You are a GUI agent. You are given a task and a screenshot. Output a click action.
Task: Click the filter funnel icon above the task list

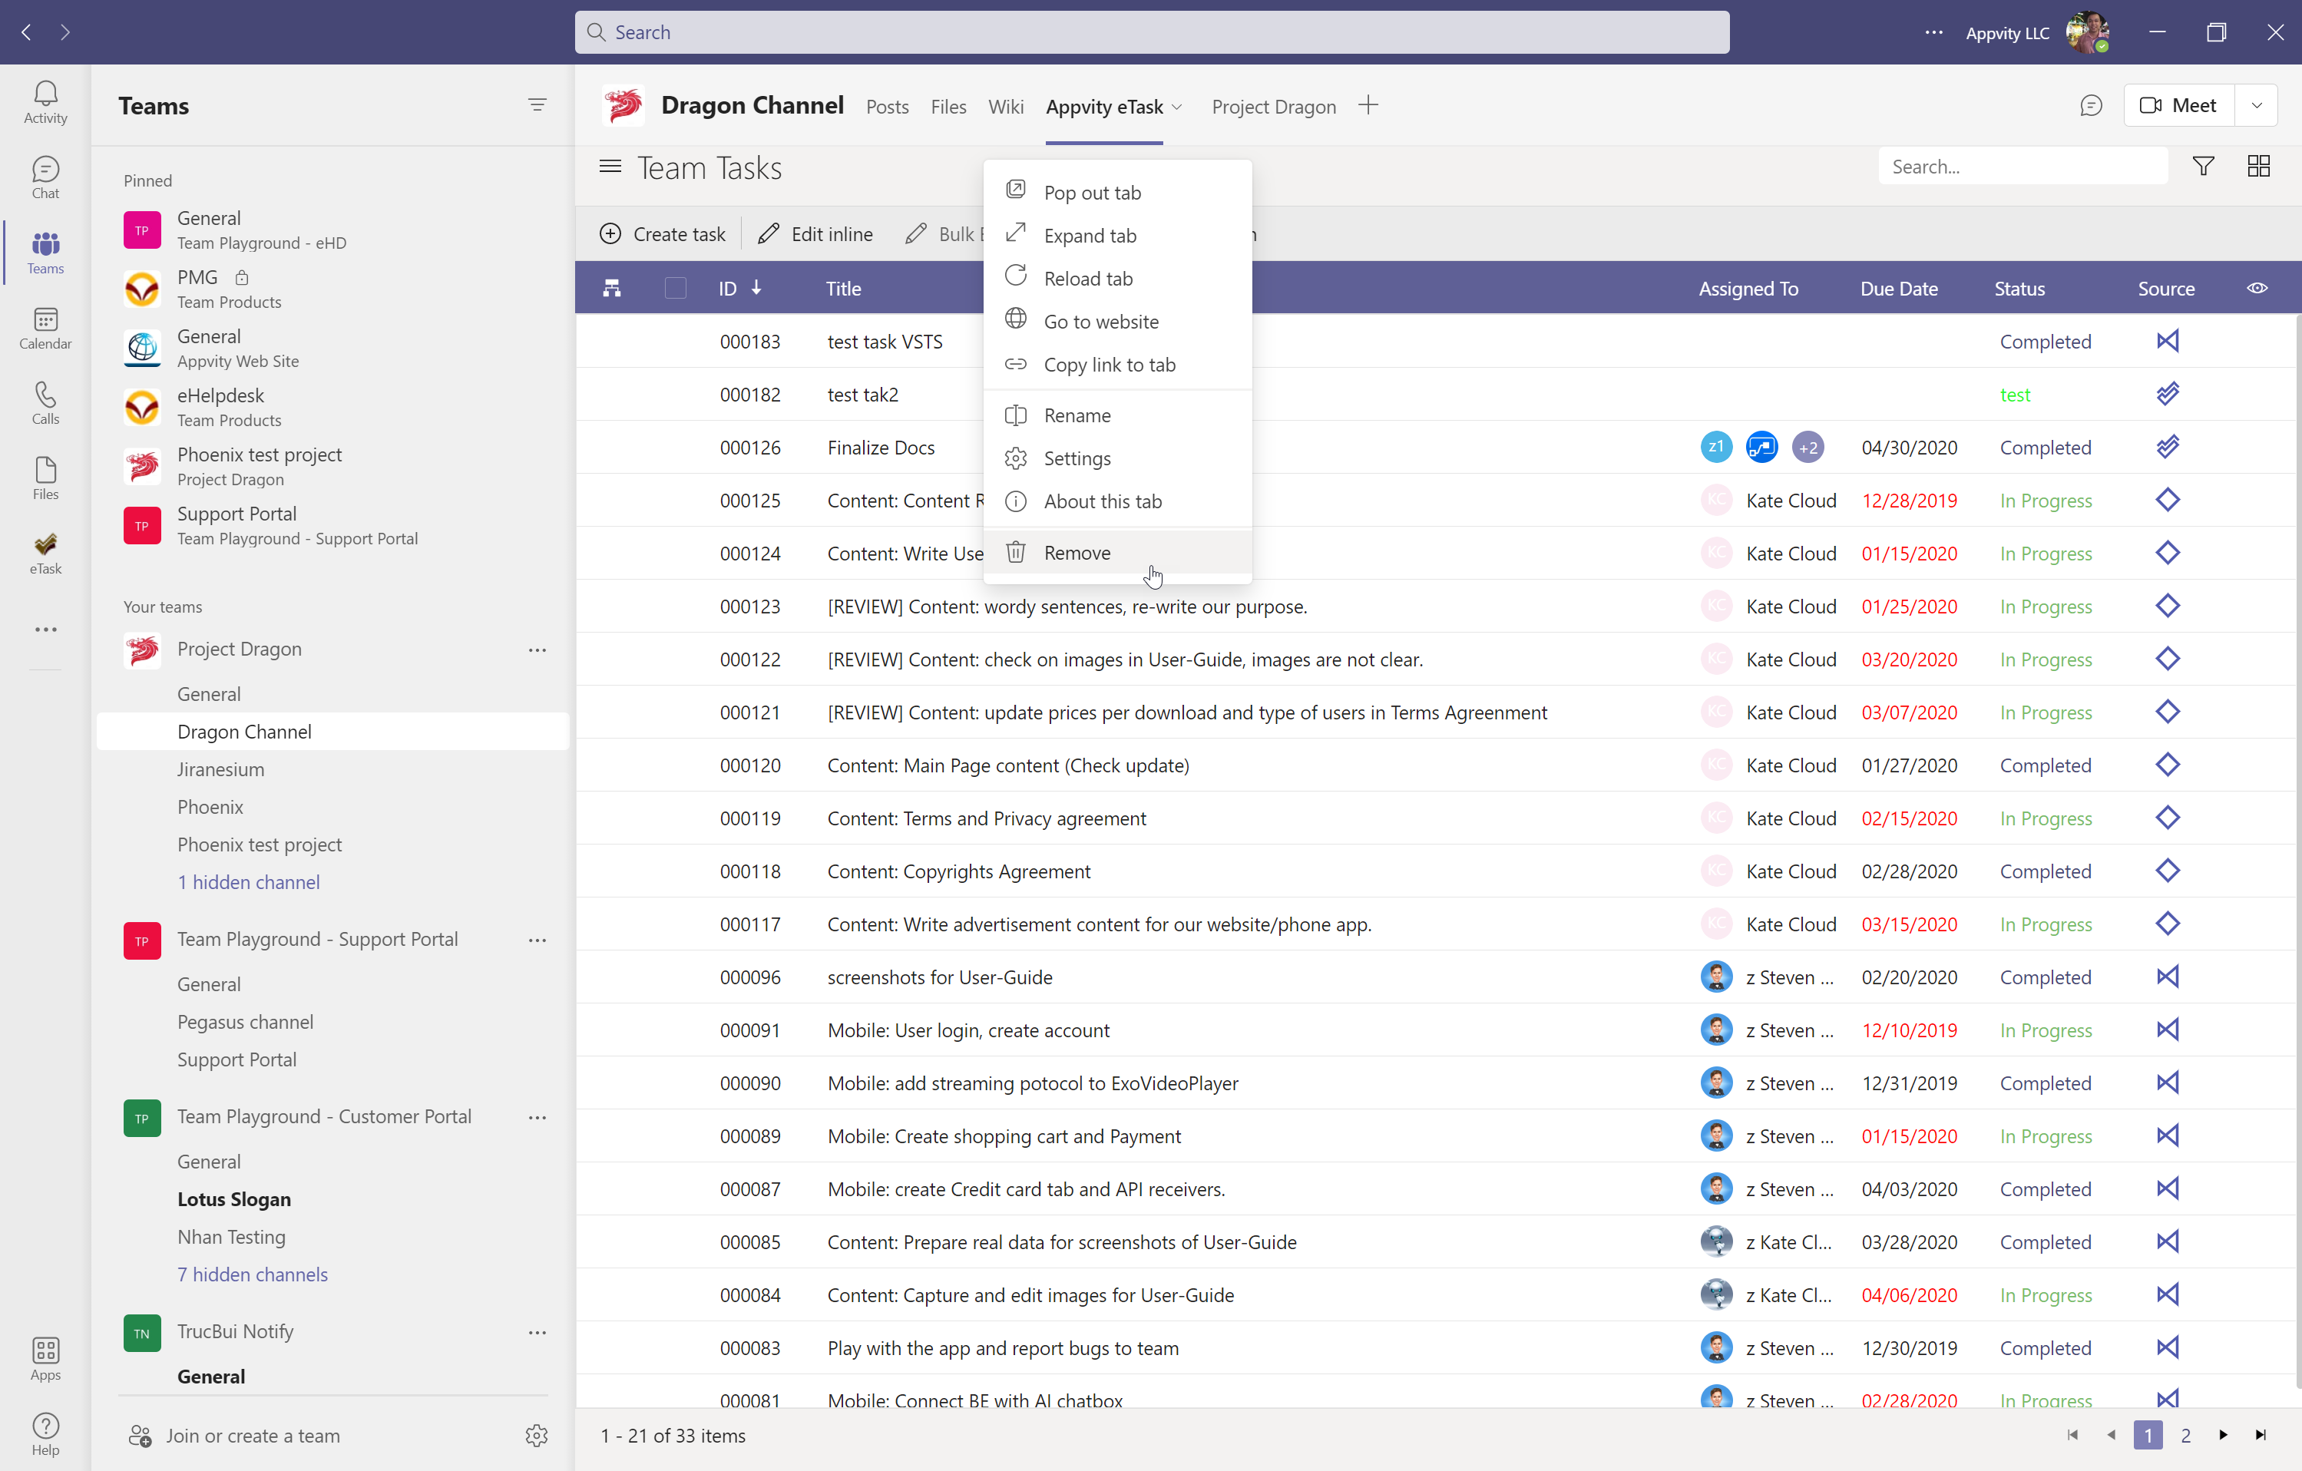click(x=2203, y=165)
